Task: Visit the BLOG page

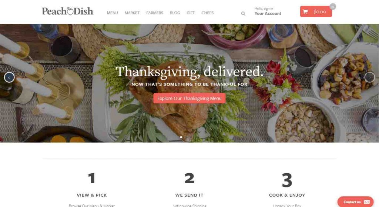Action: (175, 13)
